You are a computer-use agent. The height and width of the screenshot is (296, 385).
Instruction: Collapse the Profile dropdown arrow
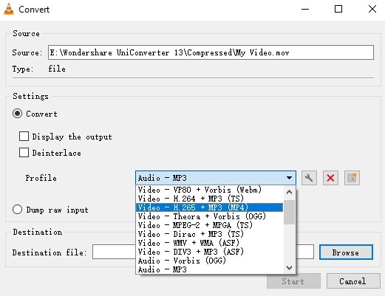[x=289, y=178]
